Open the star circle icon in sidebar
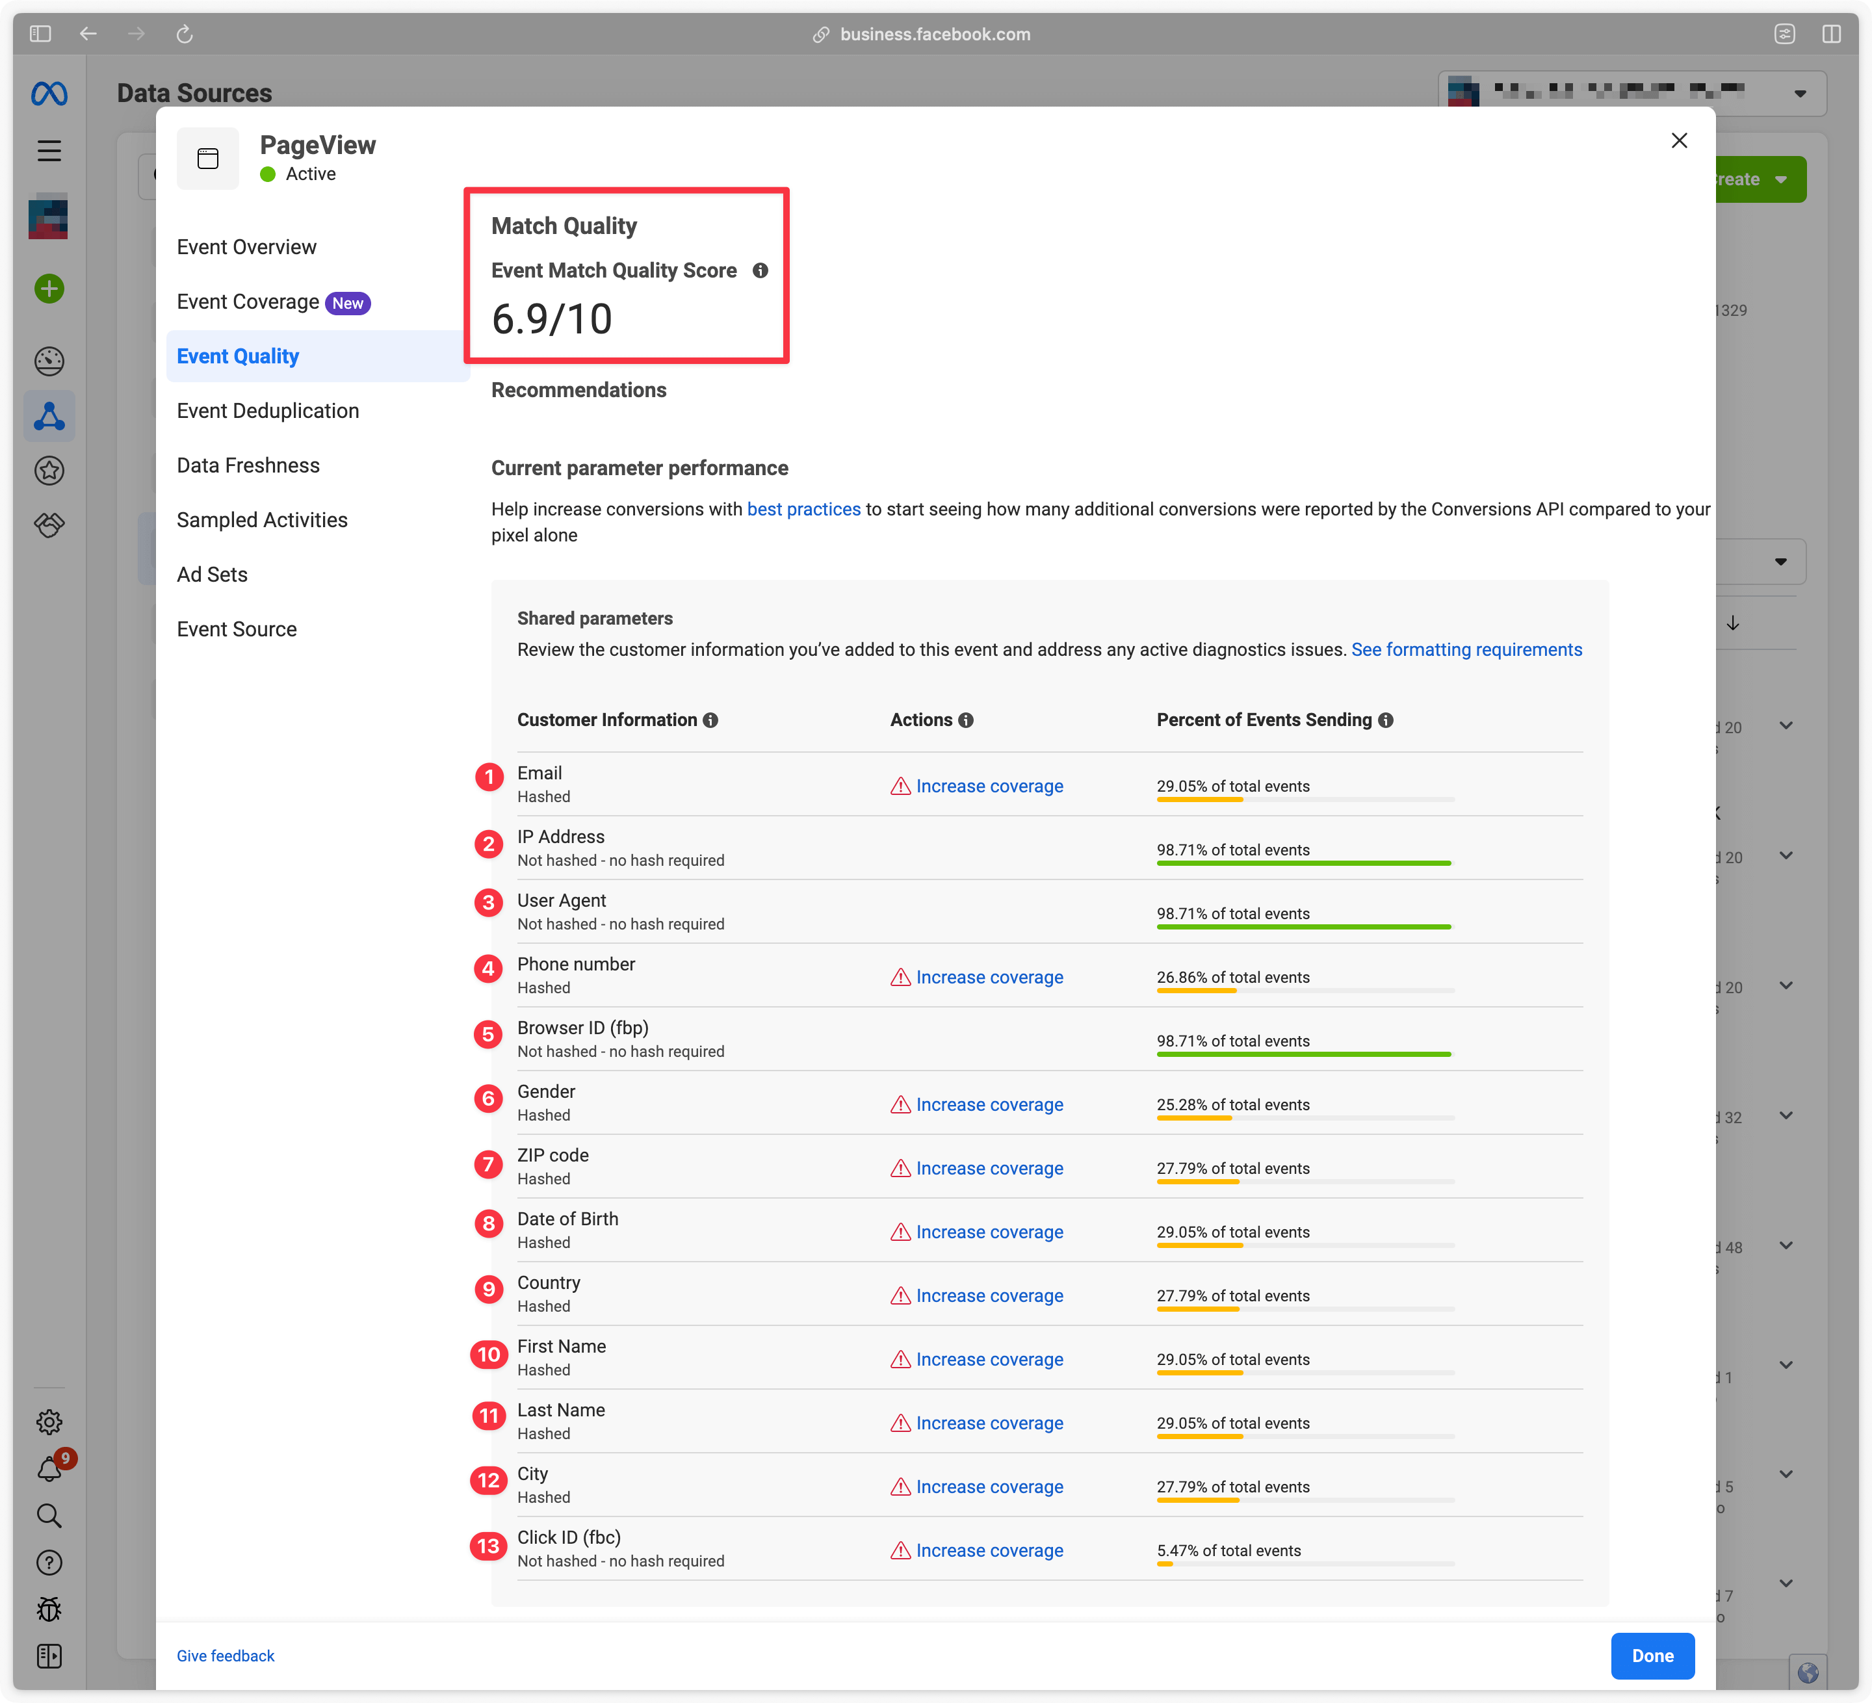 tap(49, 471)
